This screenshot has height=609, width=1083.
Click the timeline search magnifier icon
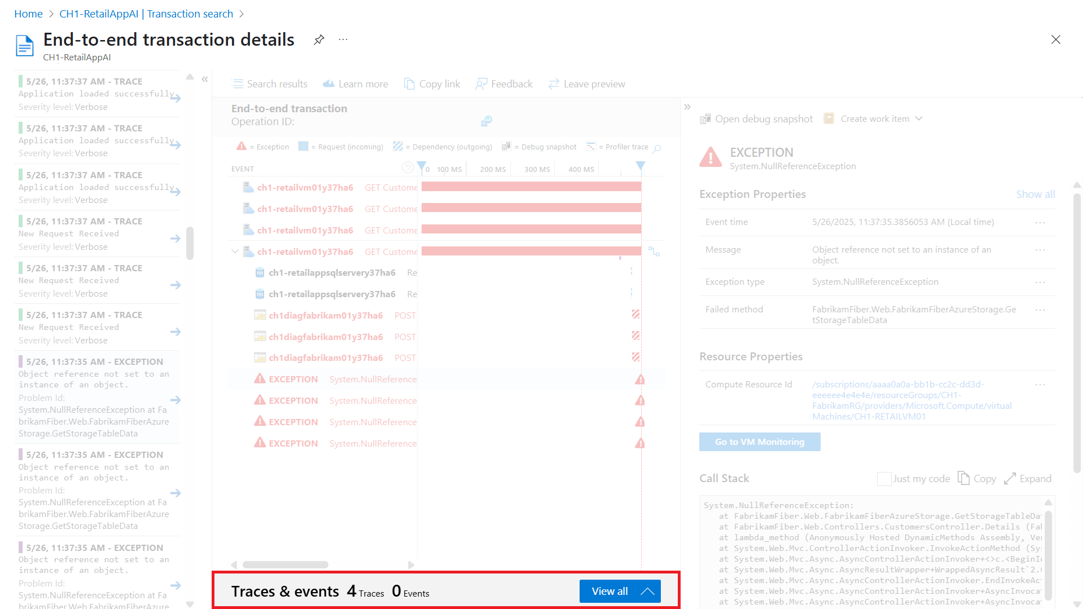tap(657, 148)
